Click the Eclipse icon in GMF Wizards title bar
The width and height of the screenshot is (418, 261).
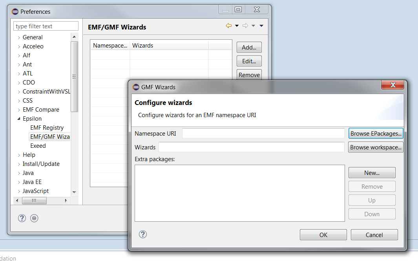[136, 87]
